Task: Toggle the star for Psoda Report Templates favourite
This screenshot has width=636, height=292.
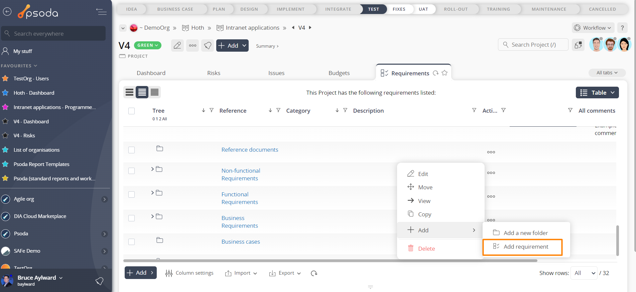Action: tap(5, 164)
